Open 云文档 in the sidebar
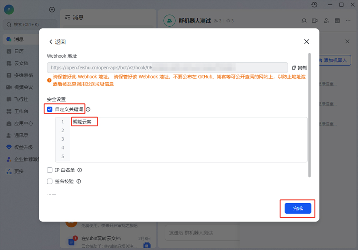 [x=20, y=63]
